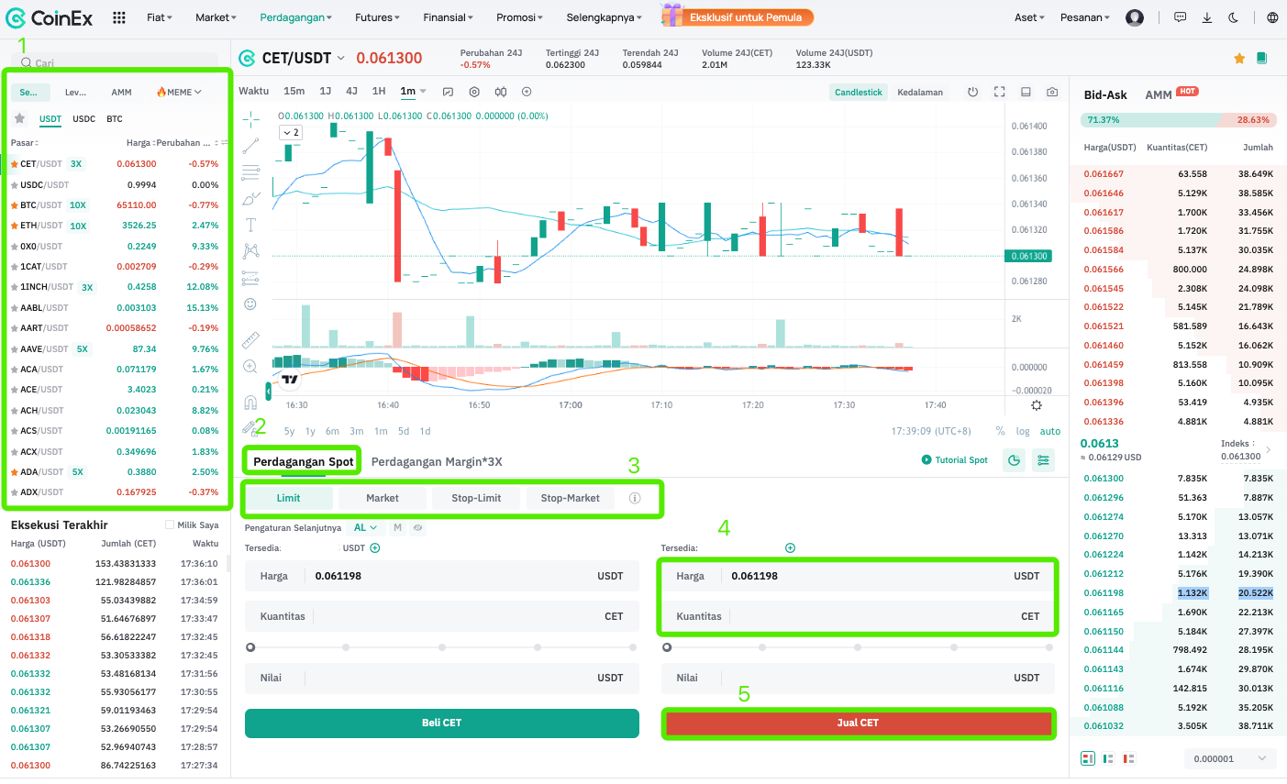1287x784 pixels.
Task: Add USDT funds with plus icon
Action: click(374, 547)
